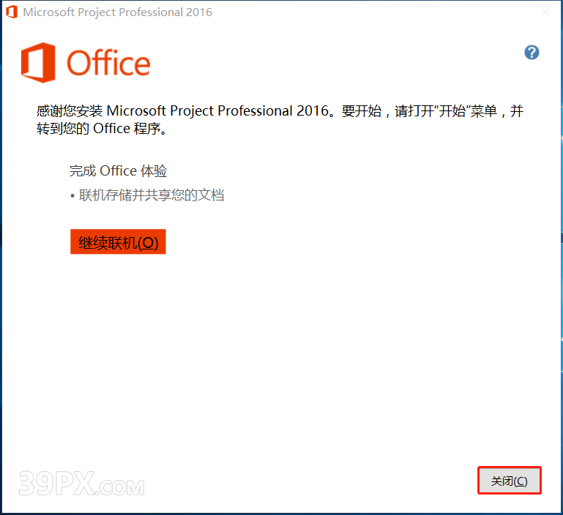Click the bullet dot before 联机存储
Viewport: 563px width, 515px height.
point(72,196)
